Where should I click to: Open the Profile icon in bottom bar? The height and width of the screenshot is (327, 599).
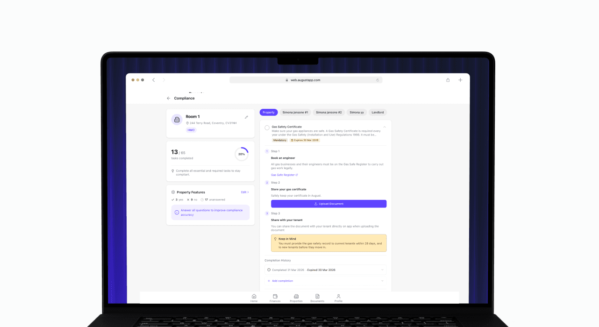click(338, 296)
